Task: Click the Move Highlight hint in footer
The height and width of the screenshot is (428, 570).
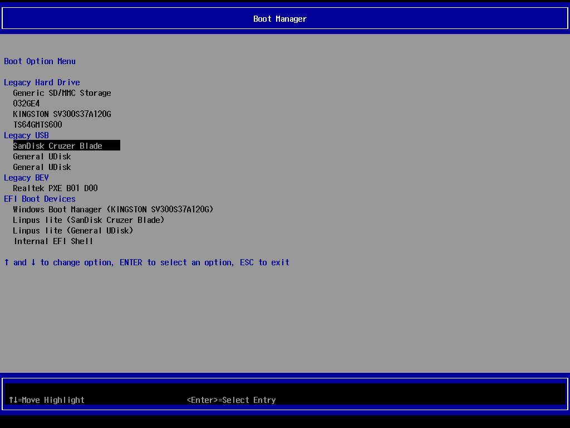Action: click(47, 400)
